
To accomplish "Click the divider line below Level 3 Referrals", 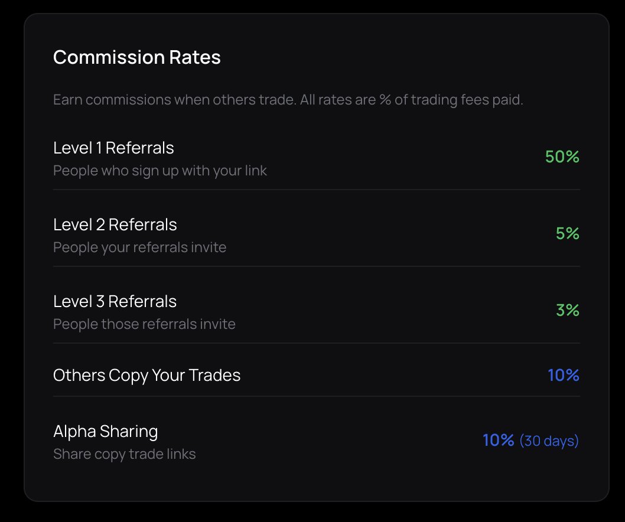I will tap(316, 343).
